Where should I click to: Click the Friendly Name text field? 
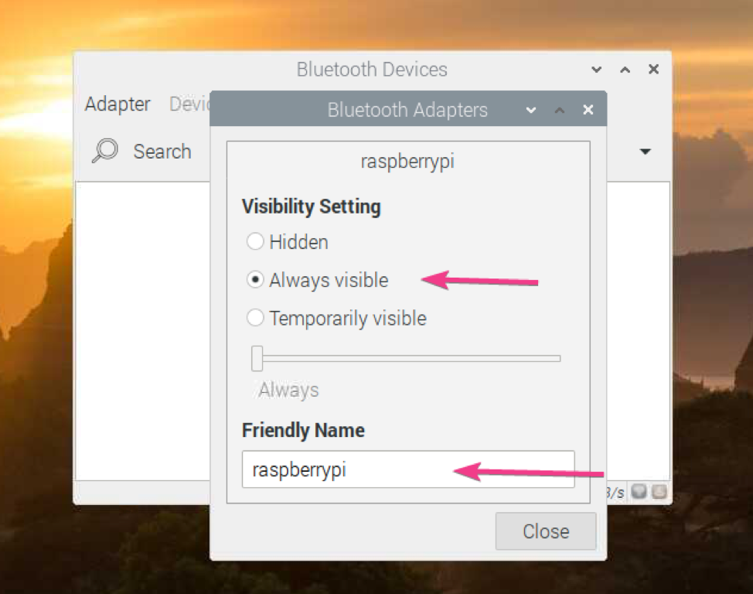point(408,469)
